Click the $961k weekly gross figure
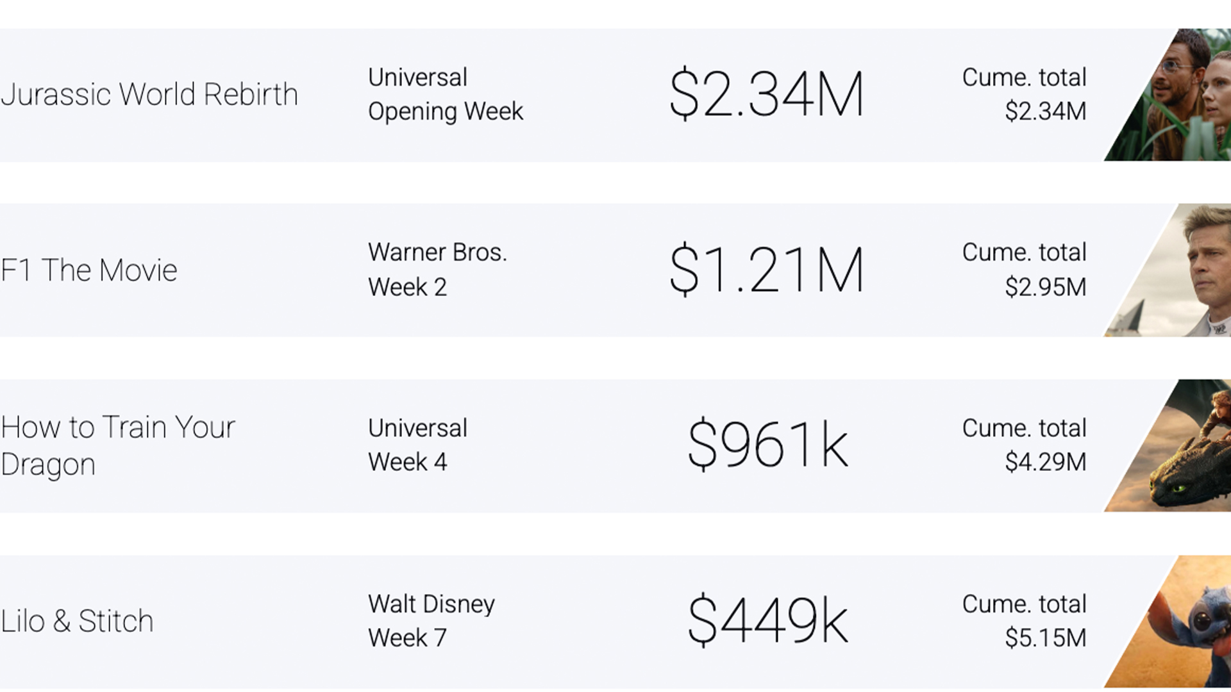Screen dimensions: 1231x692 (768, 445)
